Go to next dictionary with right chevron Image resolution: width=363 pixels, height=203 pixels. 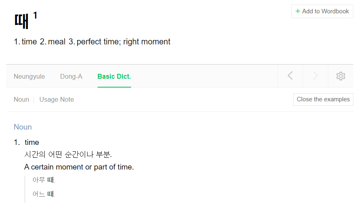pos(315,75)
